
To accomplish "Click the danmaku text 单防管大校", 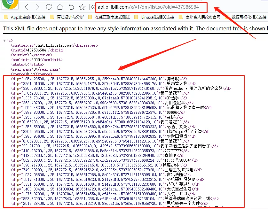I will [x=177, y=84].
